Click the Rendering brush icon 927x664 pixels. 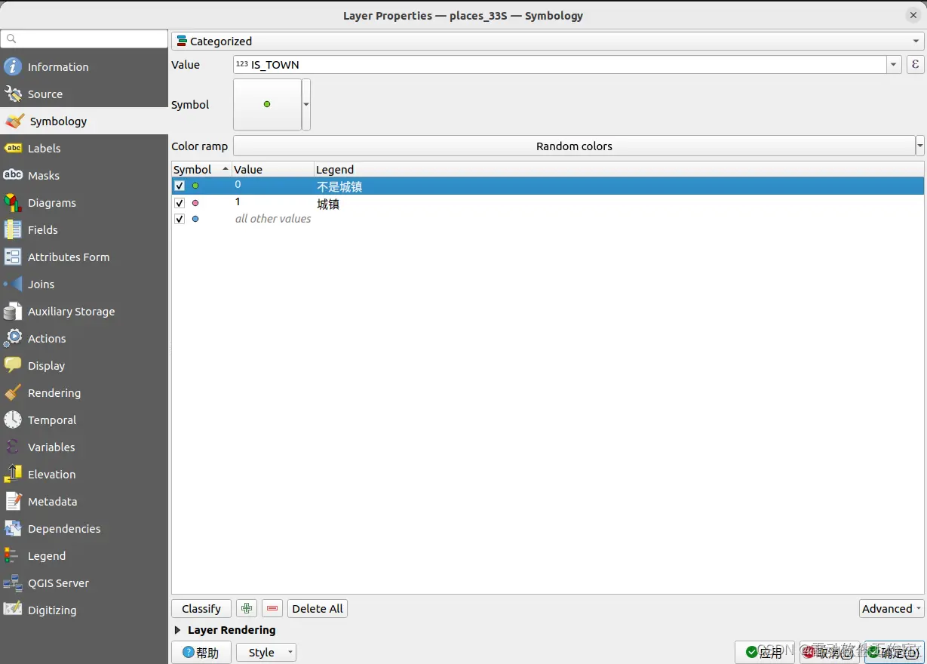(x=13, y=392)
